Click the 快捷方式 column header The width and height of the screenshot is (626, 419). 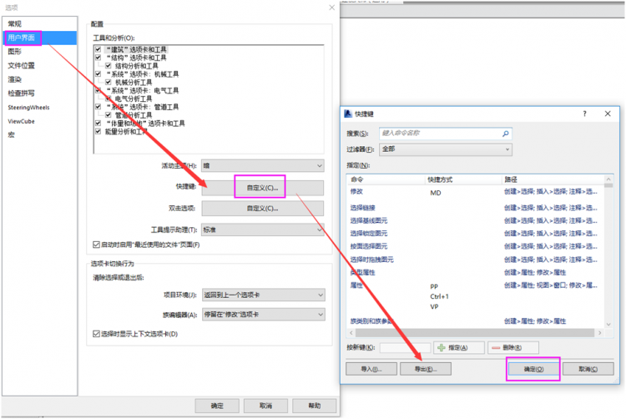click(x=462, y=179)
